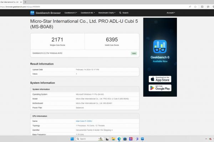This screenshot has width=214, height=142.
Task: Open the Benchmark Charts dropdown
Action: click(x=107, y=13)
